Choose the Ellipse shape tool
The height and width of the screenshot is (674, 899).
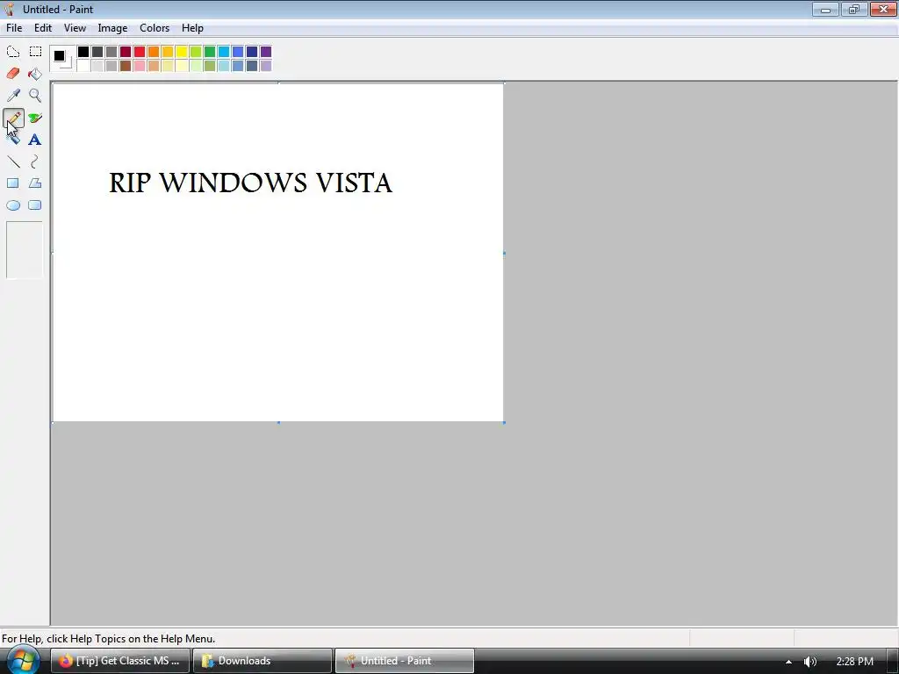13,205
